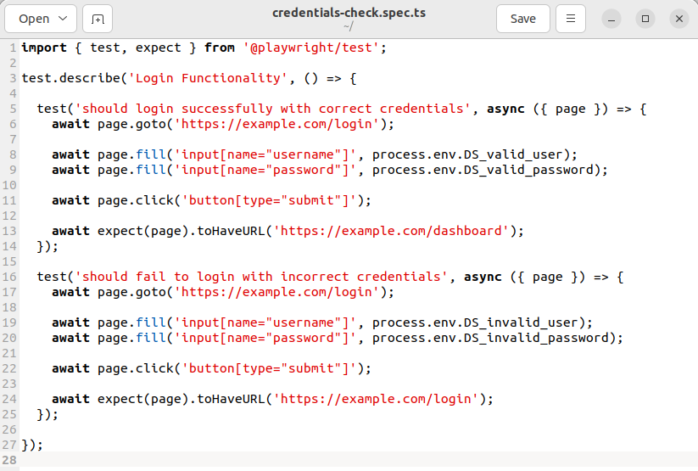The width and height of the screenshot is (698, 471).
Task: Save the credentials-check.spec.ts file
Action: 522,19
